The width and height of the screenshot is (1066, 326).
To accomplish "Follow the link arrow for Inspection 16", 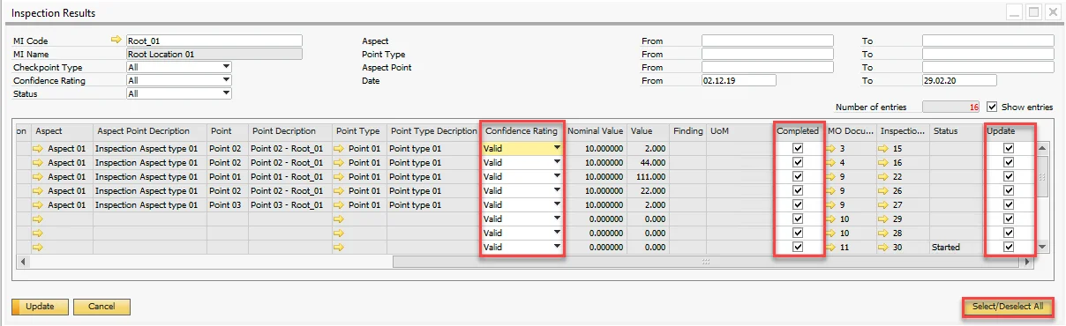I will pos(883,163).
